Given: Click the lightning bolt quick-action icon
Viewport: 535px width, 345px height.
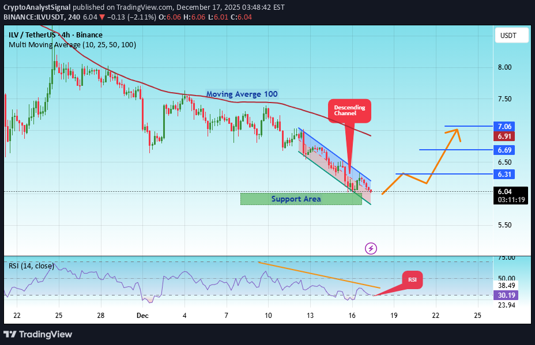Looking at the screenshot, I should point(371,248).
